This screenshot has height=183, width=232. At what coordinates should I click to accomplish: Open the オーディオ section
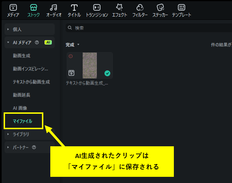[x=54, y=8]
